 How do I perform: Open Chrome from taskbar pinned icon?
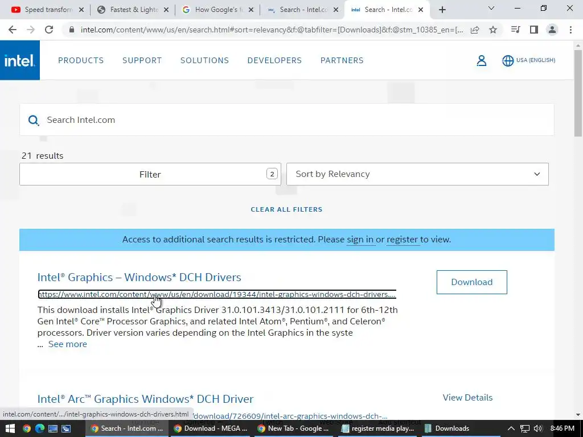(x=26, y=428)
